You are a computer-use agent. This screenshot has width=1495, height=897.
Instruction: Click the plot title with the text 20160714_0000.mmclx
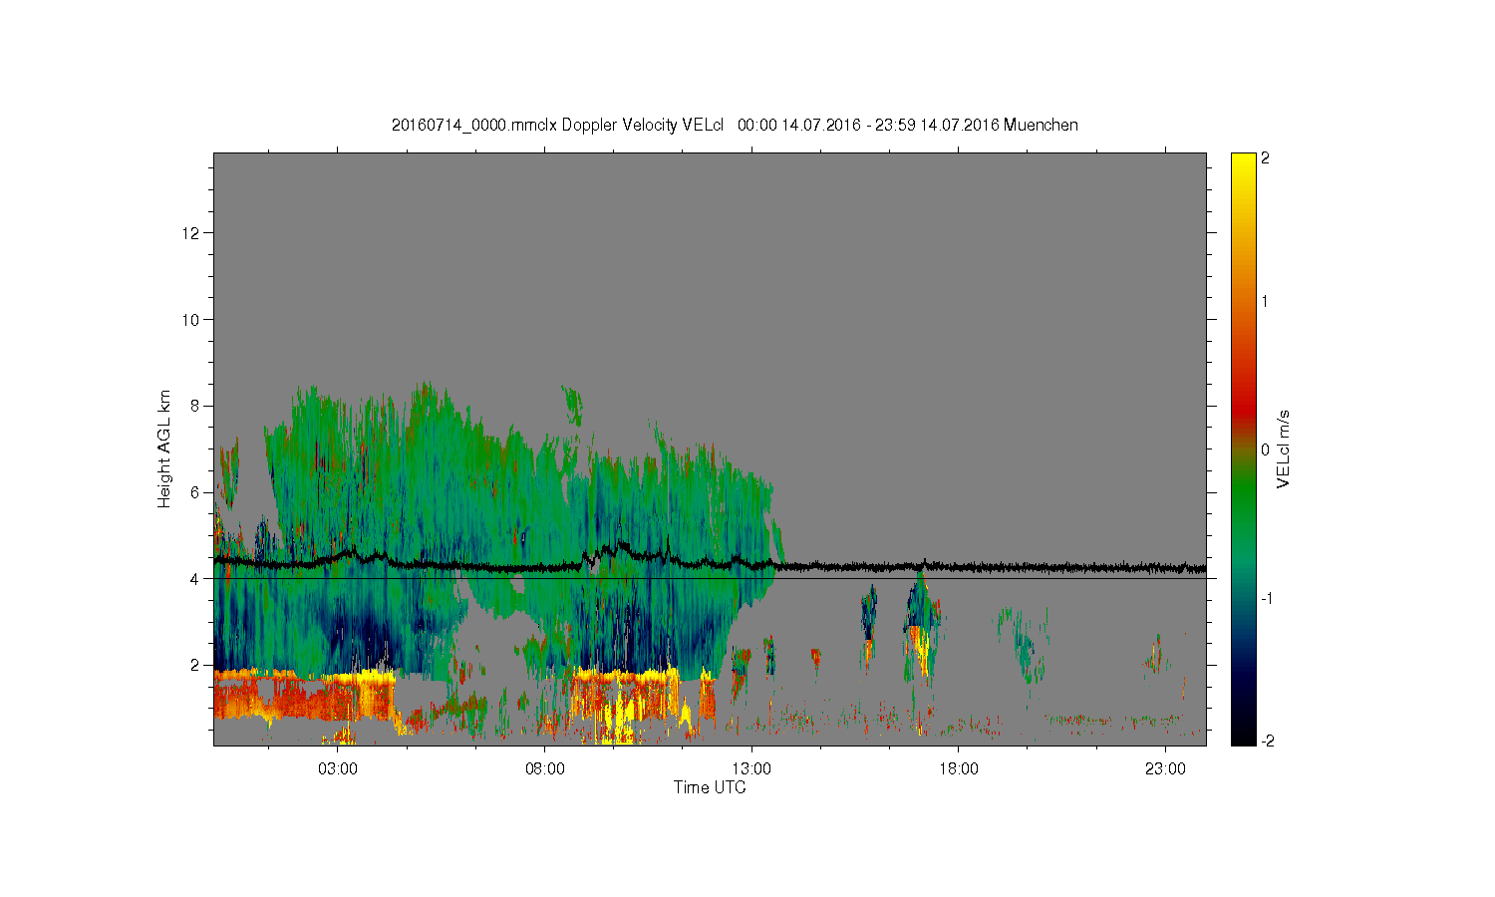click(735, 125)
